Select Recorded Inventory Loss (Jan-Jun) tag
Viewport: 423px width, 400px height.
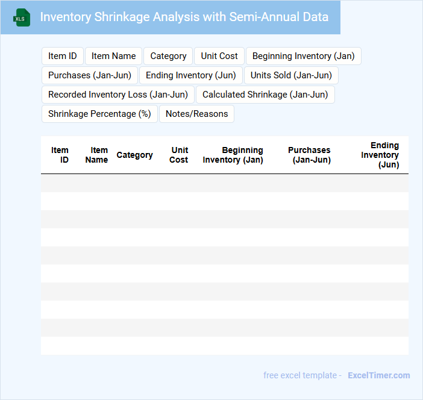click(118, 95)
